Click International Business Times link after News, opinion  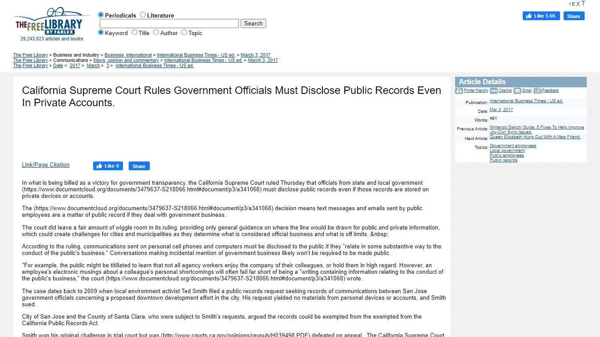click(203, 61)
